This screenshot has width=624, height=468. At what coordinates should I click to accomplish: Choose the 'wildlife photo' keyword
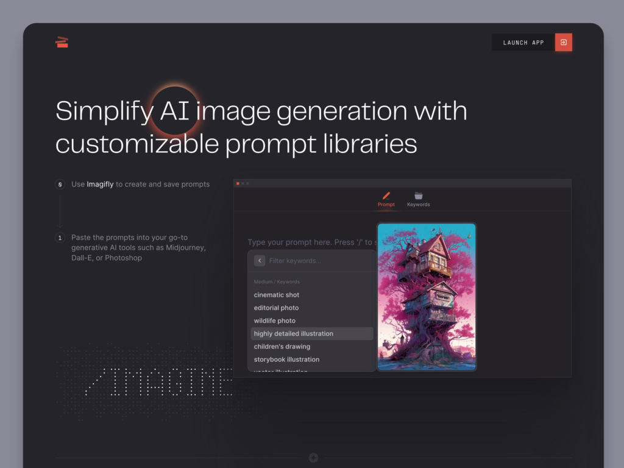[311, 321]
